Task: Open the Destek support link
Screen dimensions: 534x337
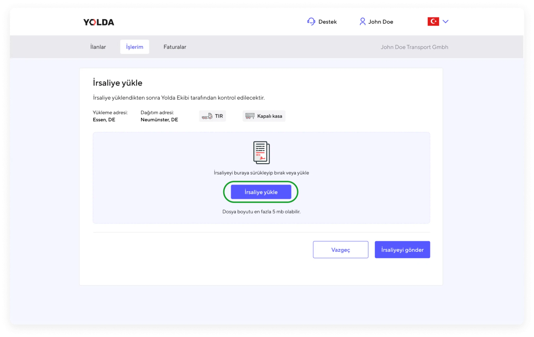Action: tap(327, 22)
